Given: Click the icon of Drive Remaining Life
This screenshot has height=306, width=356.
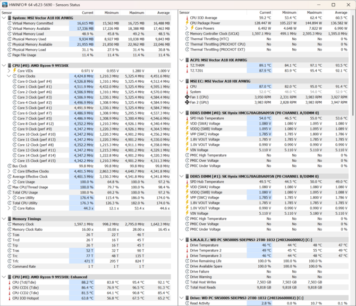Looking at the screenshot, I should (x=187, y=261).
